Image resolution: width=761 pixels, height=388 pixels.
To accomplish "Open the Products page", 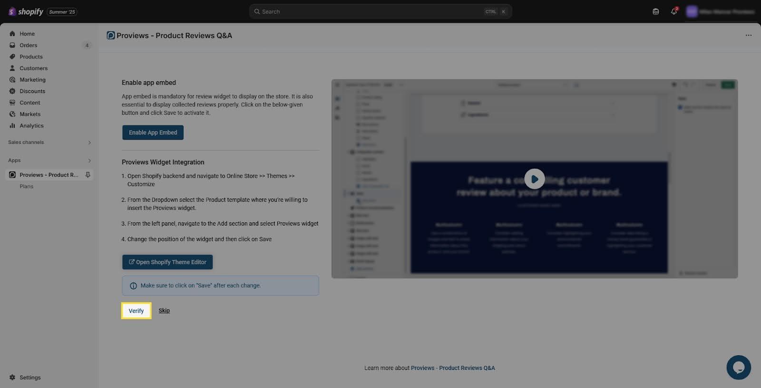I will coord(31,57).
